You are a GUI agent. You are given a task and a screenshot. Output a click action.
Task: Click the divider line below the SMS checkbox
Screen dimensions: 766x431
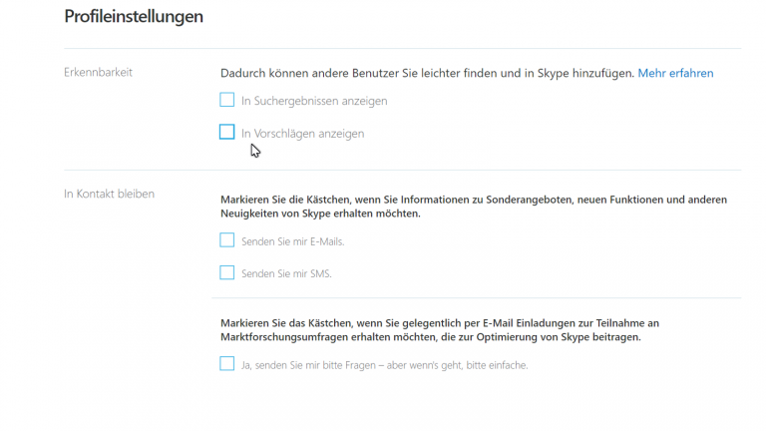click(476, 297)
